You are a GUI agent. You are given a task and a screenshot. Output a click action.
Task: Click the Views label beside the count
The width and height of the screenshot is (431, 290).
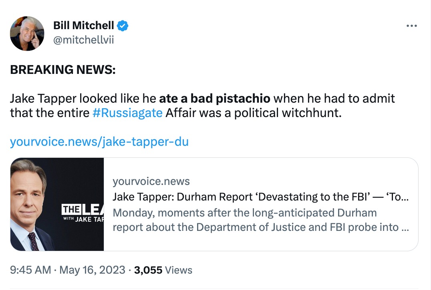tap(179, 270)
